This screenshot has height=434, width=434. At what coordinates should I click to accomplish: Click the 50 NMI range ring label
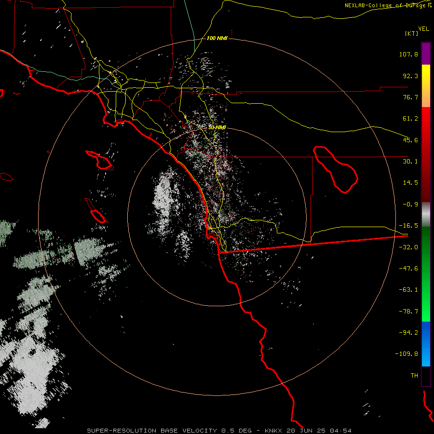(x=217, y=128)
